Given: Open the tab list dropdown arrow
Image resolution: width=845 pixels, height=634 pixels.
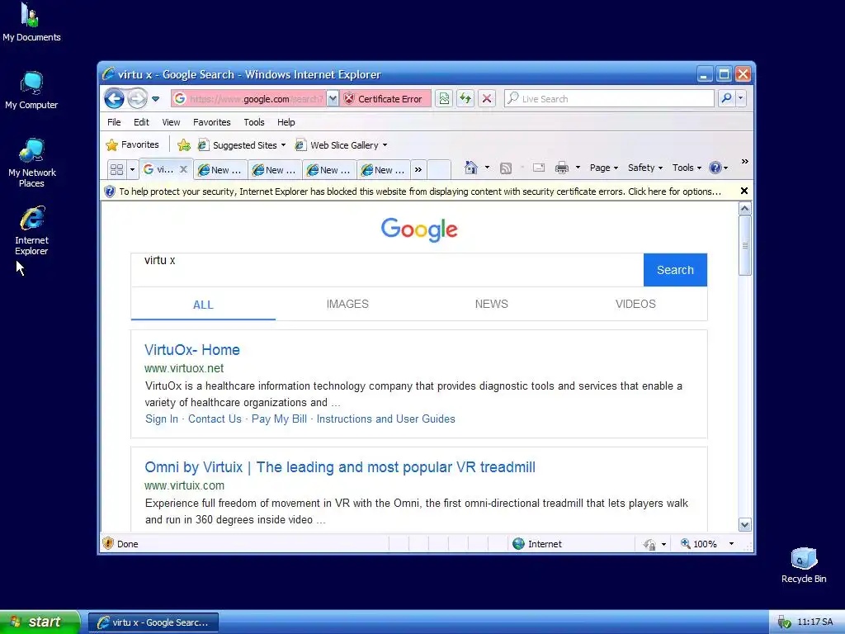Looking at the screenshot, I should (132, 170).
